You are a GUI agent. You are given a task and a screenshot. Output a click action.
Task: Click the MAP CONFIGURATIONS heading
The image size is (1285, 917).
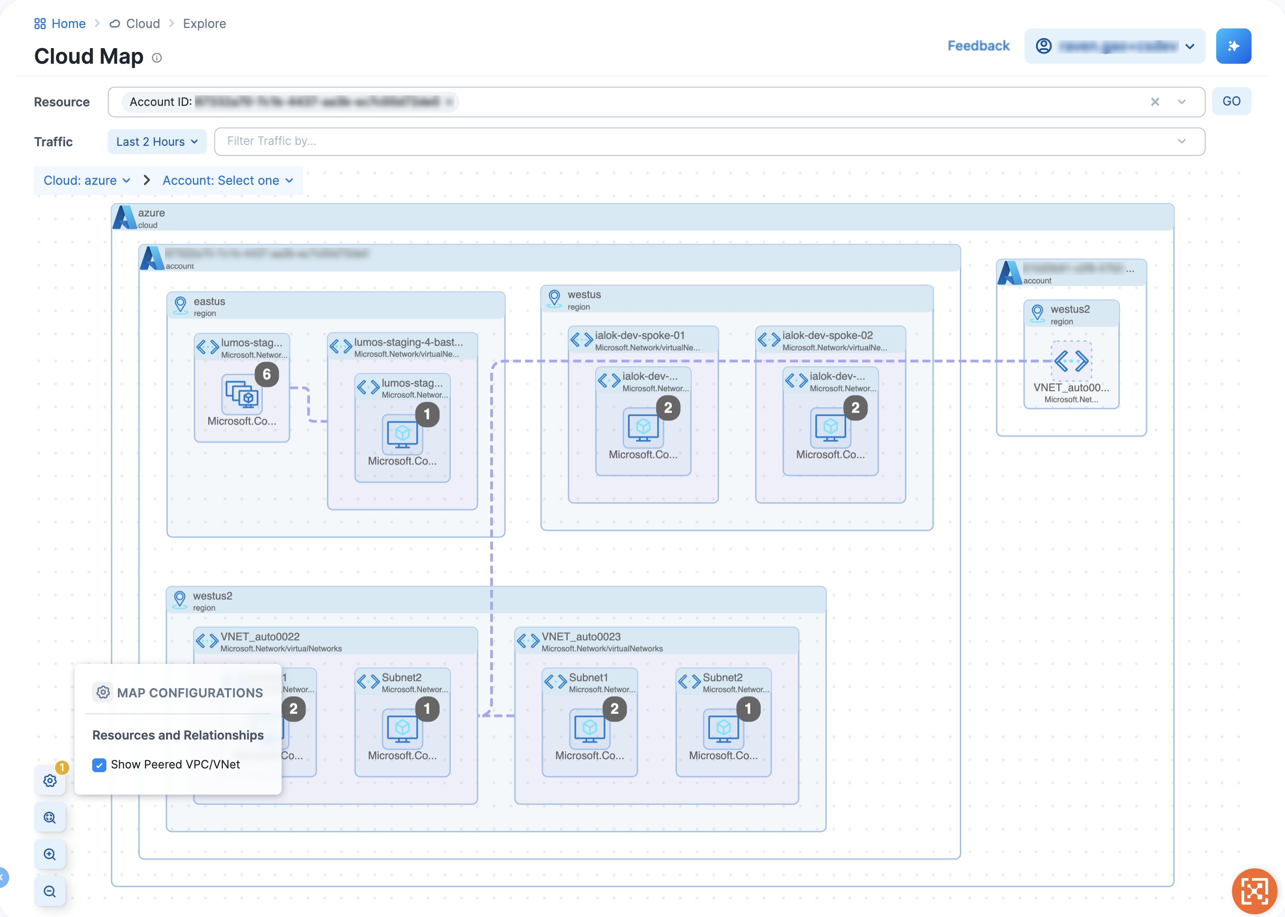[x=190, y=693]
